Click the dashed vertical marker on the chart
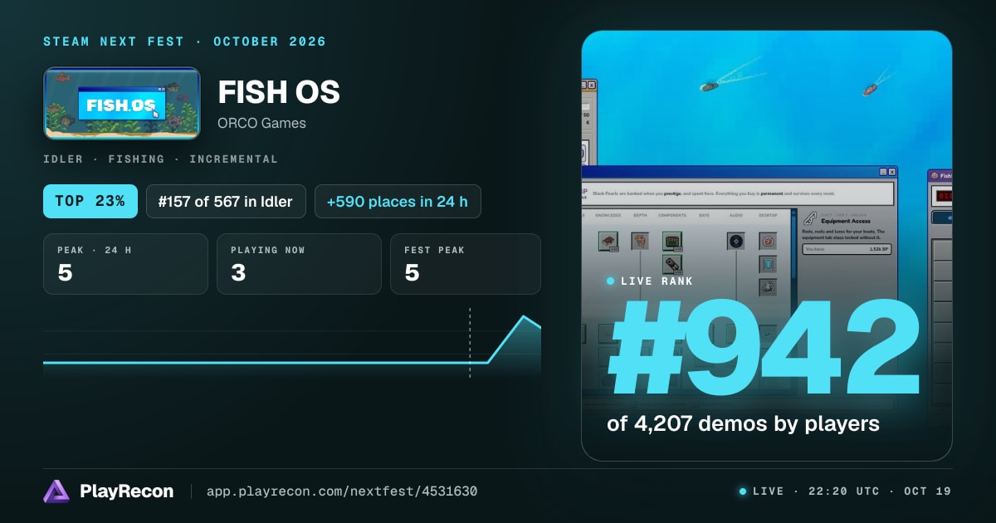The image size is (996, 523). click(470, 344)
